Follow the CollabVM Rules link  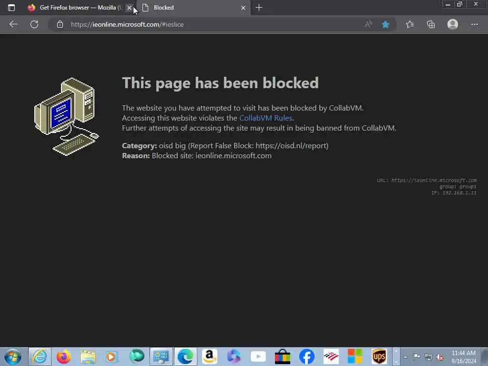click(x=265, y=118)
